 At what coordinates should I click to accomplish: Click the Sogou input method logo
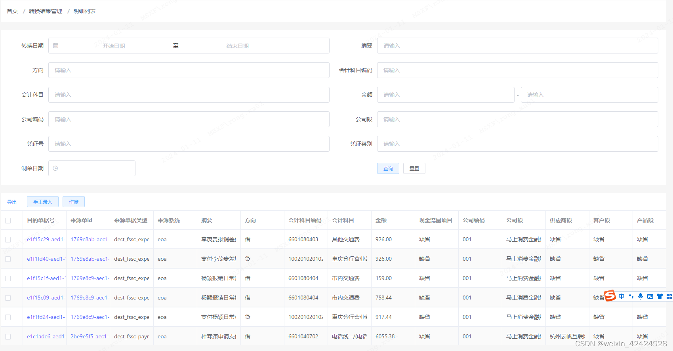point(610,296)
